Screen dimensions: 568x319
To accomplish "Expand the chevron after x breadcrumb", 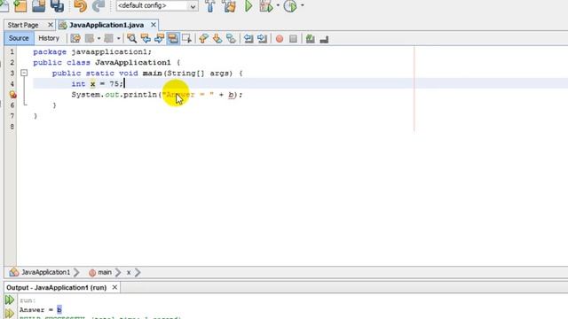I will (138, 272).
